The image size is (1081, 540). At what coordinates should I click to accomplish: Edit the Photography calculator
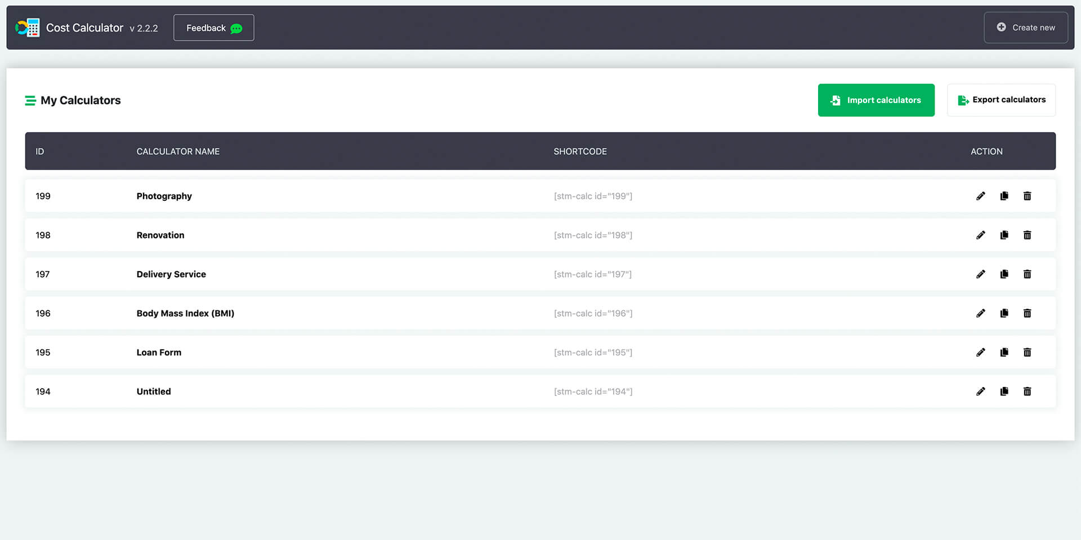click(x=981, y=196)
